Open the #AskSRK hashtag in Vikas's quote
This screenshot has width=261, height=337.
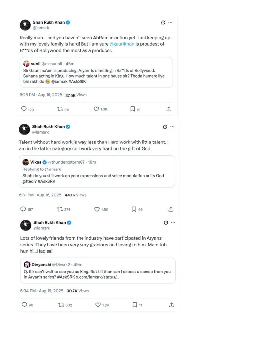point(47,181)
